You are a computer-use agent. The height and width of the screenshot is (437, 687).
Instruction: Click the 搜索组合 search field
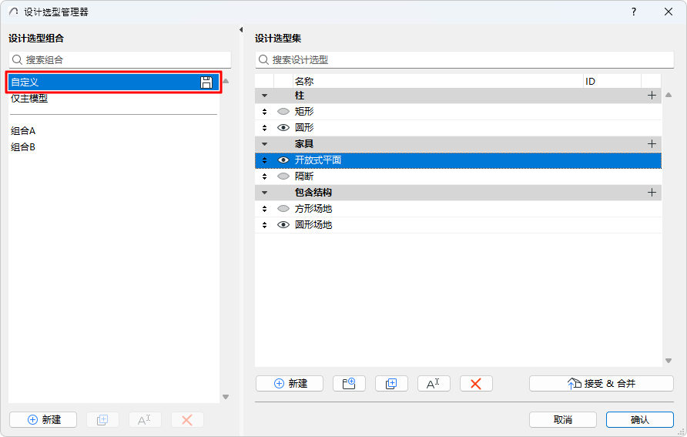coord(120,59)
